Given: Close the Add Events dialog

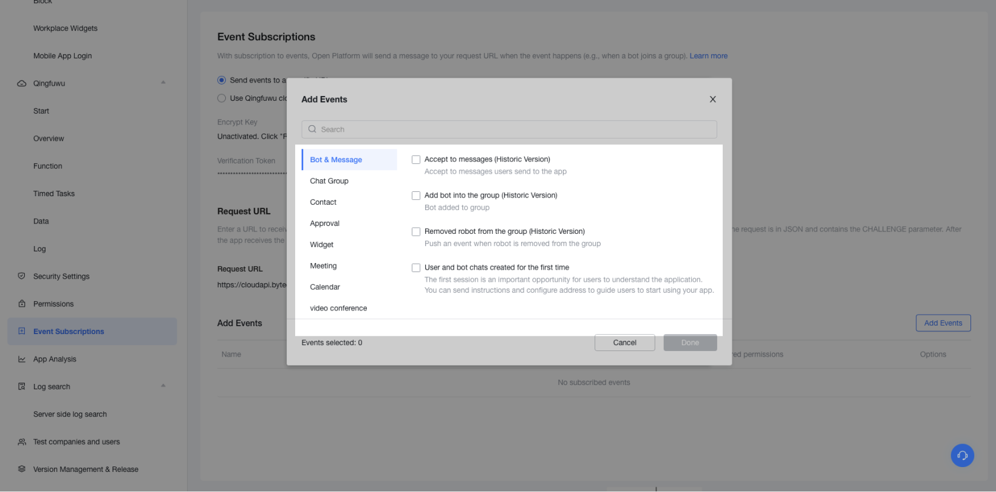Looking at the screenshot, I should pos(713,100).
